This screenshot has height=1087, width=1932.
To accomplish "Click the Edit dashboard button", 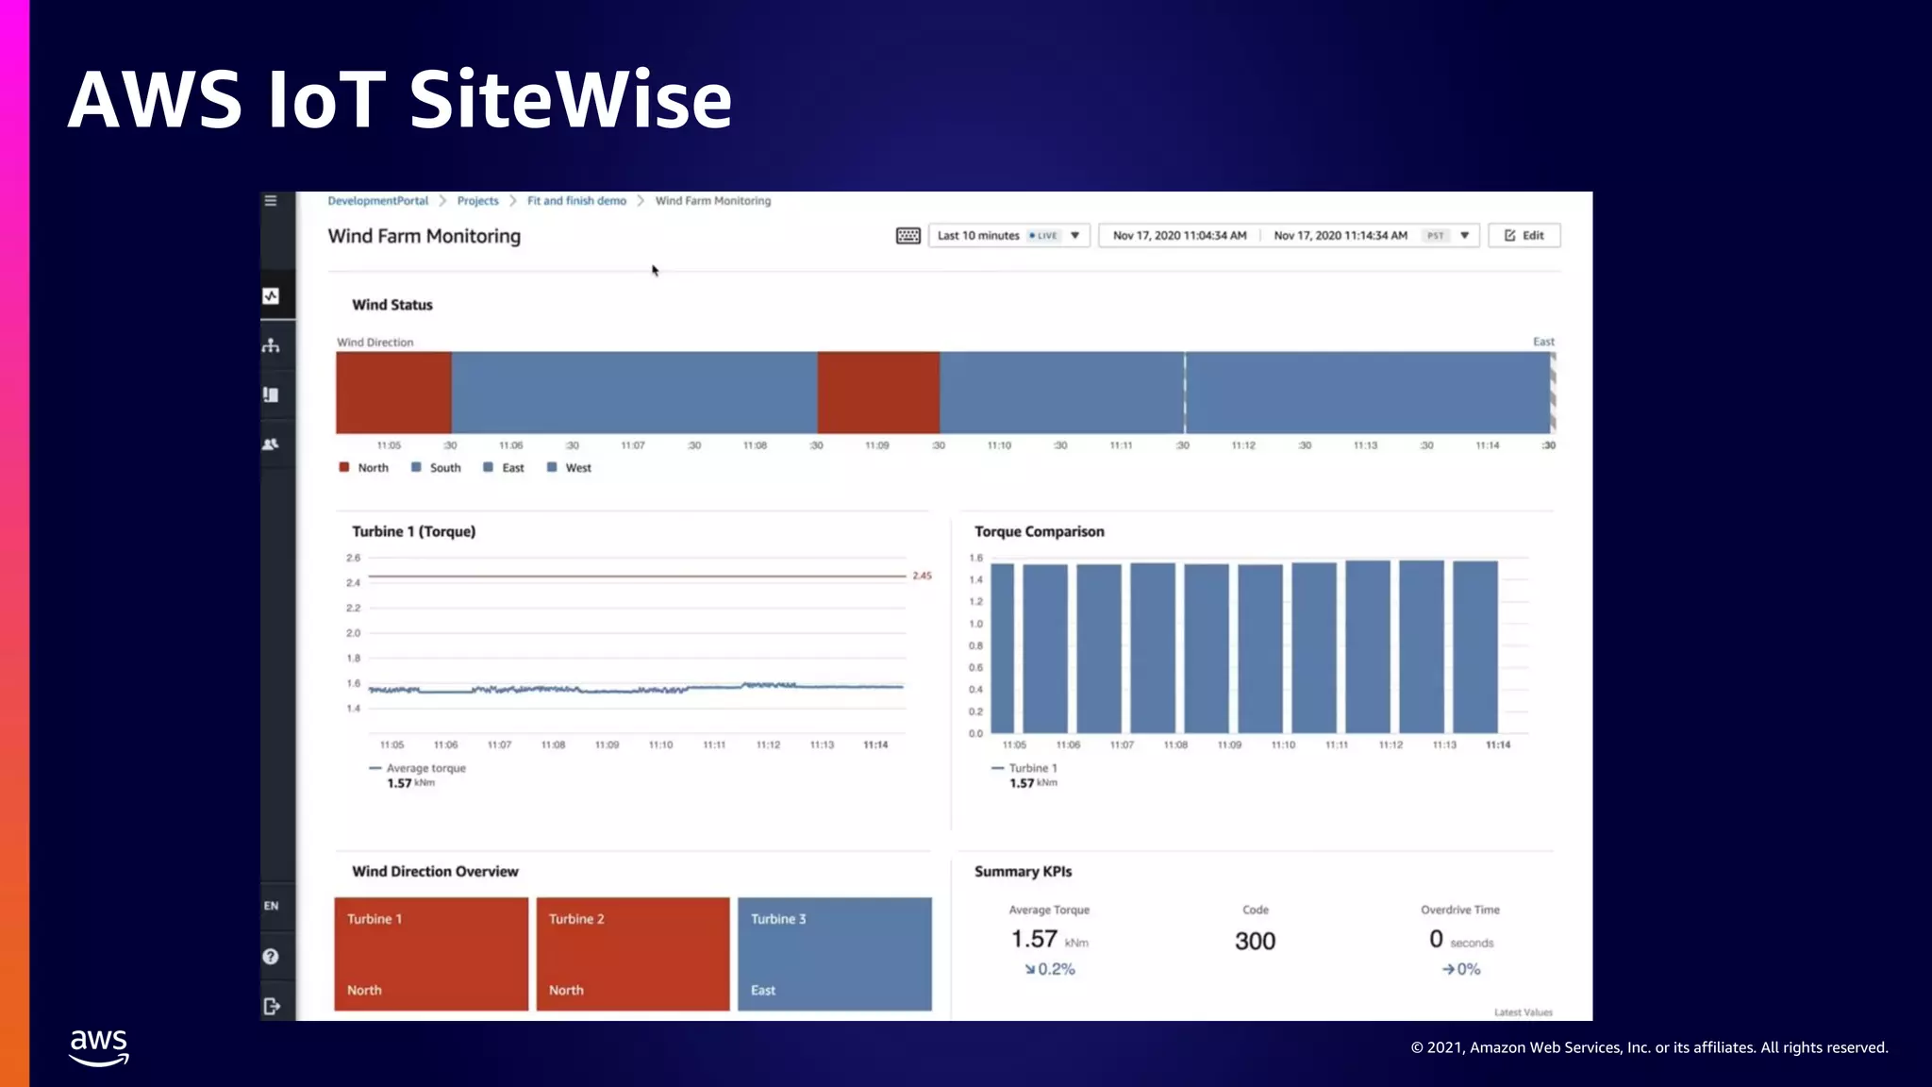I will 1524,236.
